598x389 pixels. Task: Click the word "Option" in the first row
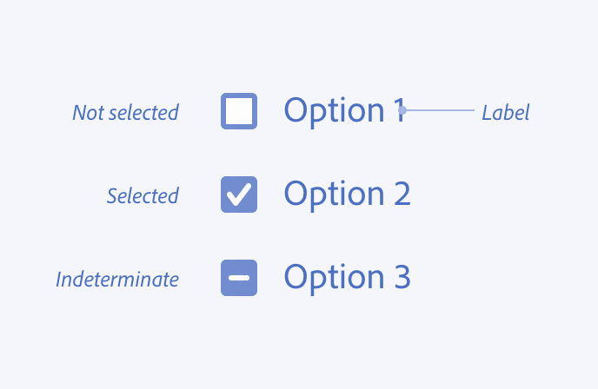tap(334, 111)
